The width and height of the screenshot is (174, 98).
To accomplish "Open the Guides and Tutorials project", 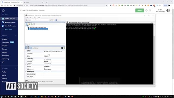I will pyautogui.click(x=9, y=19).
